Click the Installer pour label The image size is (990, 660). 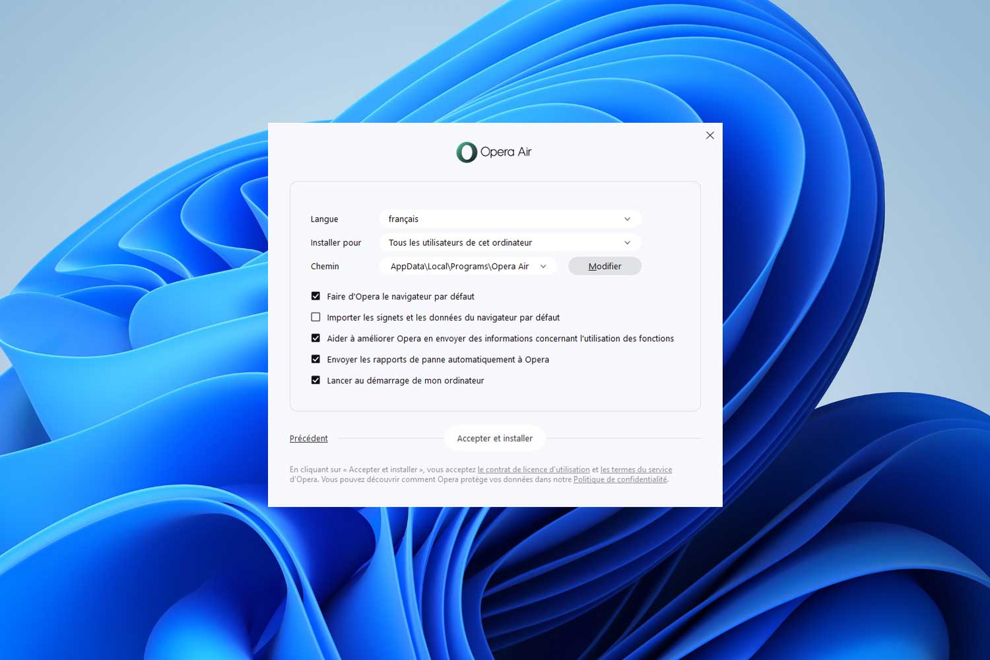coord(336,243)
